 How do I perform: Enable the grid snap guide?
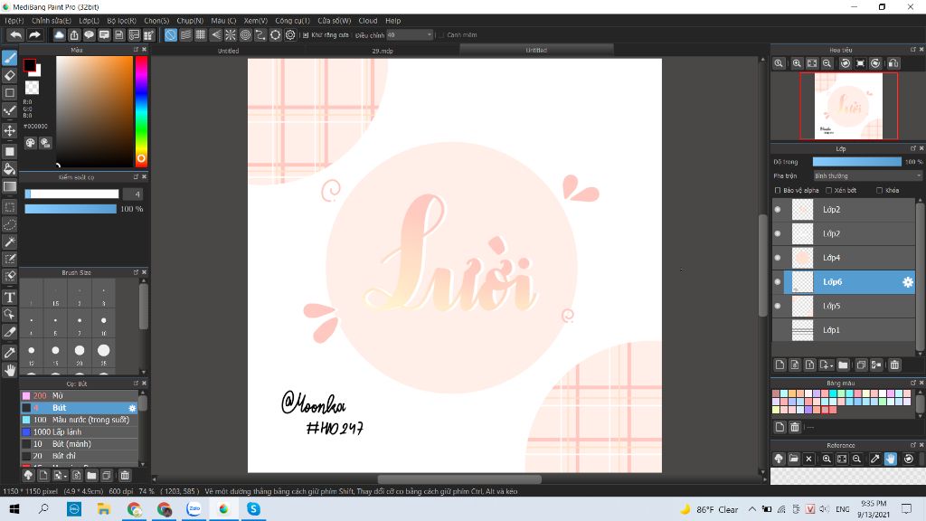point(201,35)
